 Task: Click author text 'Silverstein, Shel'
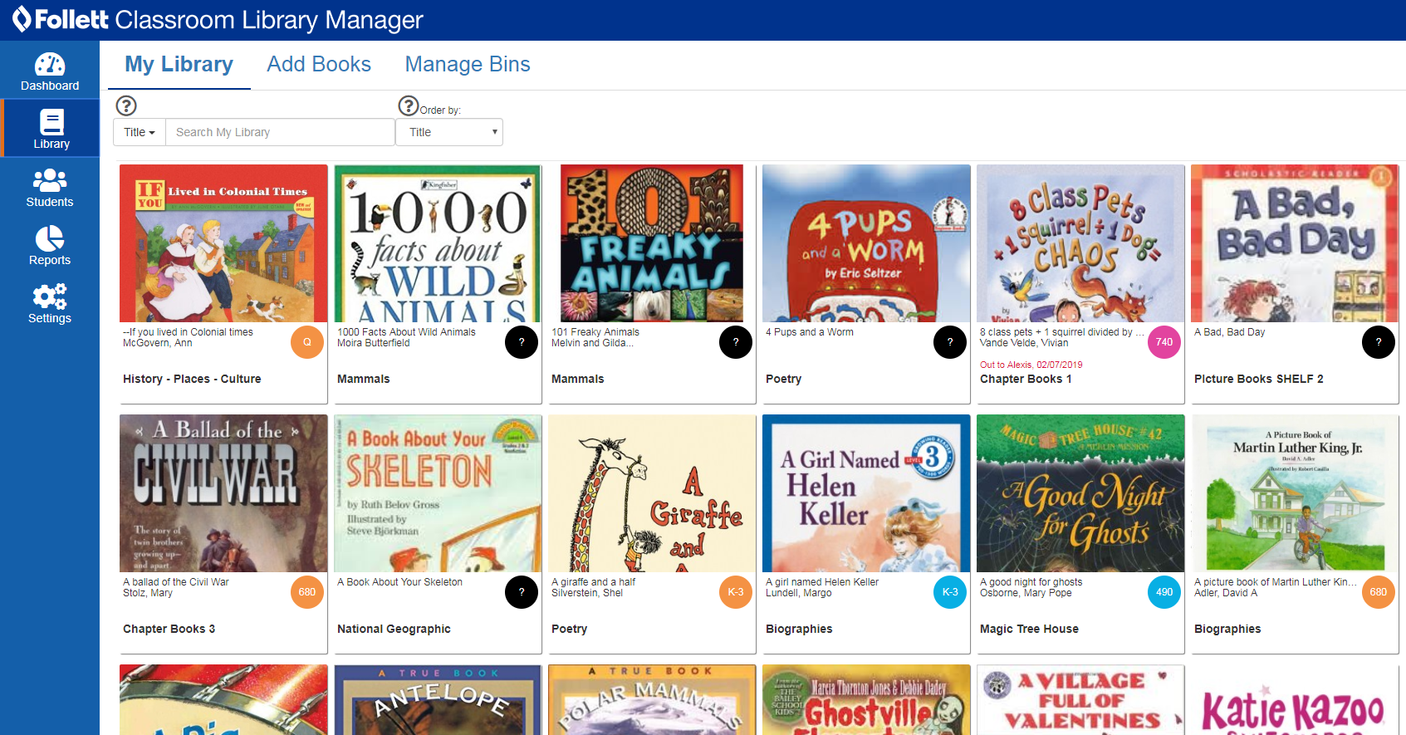(x=587, y=593)
